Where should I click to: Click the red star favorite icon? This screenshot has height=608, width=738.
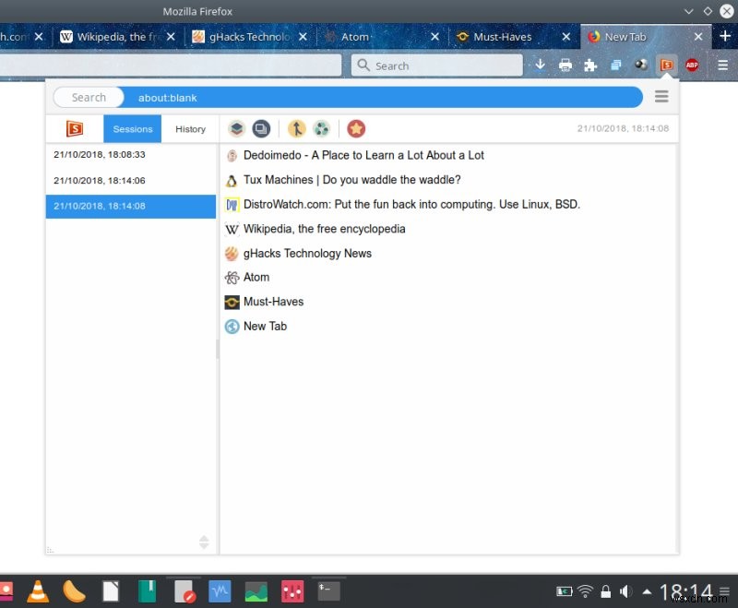point(356,129)
